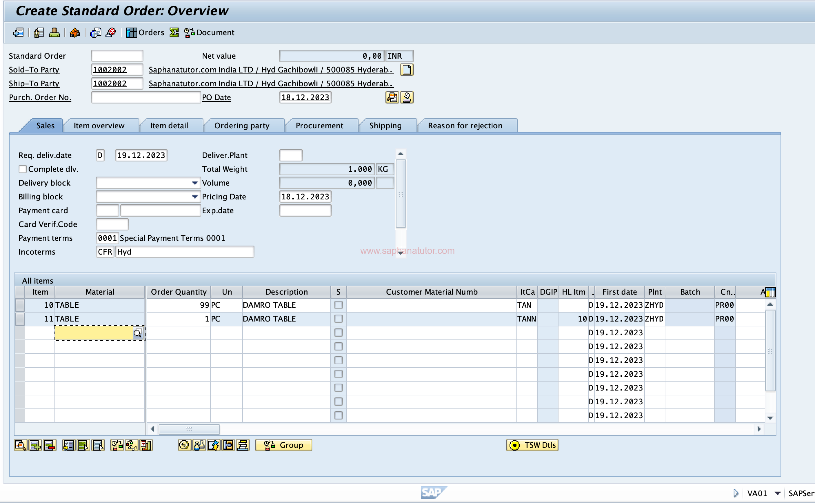Open the Orders list button
Viewport: 815px width, 503px height.
pos(145,32)
